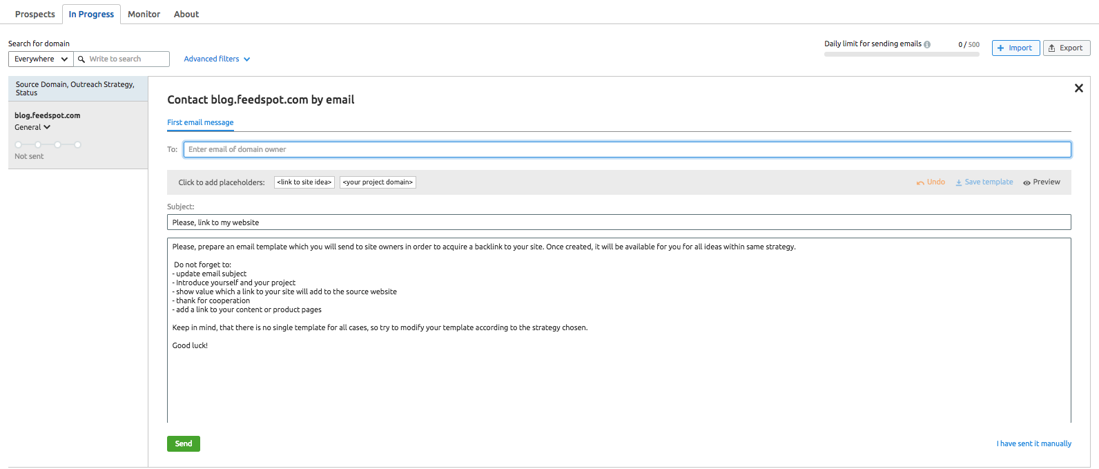Image resolution: width=1099 pixels, height=469 pixels.
Task: Focus the domain owner email field
Action: pos(627,149)
